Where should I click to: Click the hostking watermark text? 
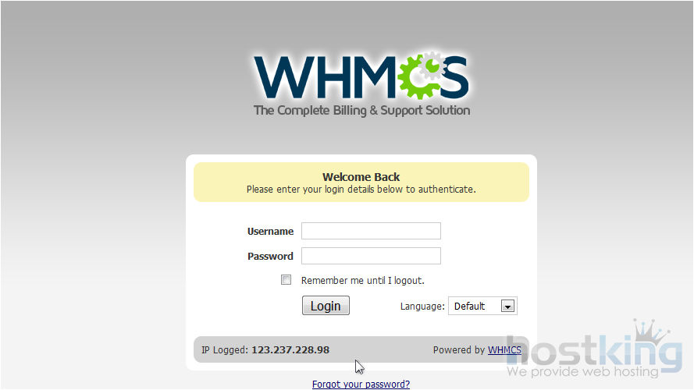[x=593, y=354]
